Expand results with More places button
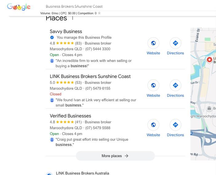The image size is (216, 175). tap(115, 156)
